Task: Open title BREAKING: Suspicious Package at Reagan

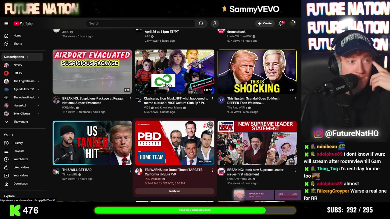Action: pyautogui.click(x=93, y=101)
